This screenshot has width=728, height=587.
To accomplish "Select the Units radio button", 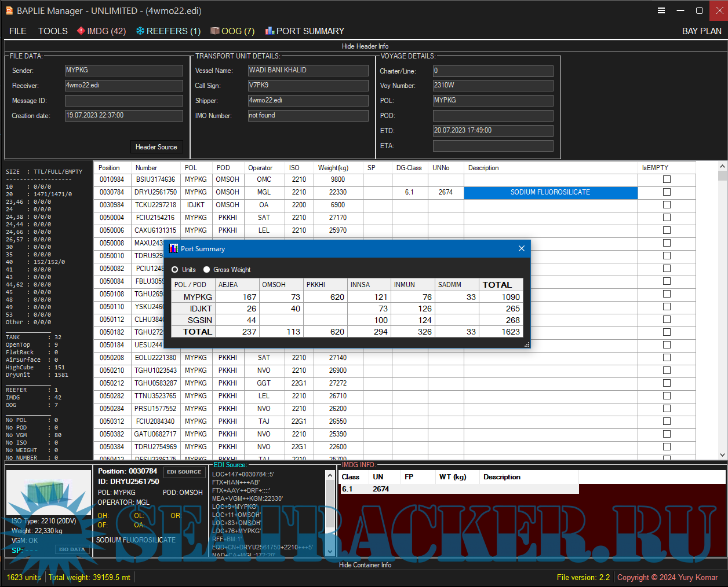I will click(x=175, y=270).
